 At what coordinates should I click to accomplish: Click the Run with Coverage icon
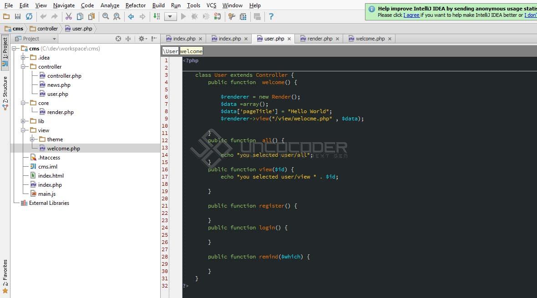206,16
